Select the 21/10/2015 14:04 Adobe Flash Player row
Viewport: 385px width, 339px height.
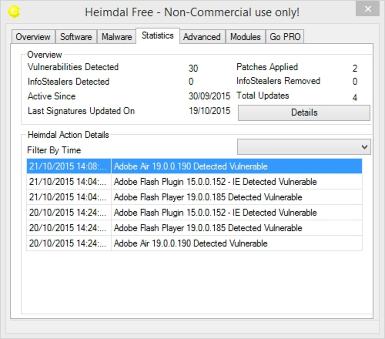(x=194, y=197)
